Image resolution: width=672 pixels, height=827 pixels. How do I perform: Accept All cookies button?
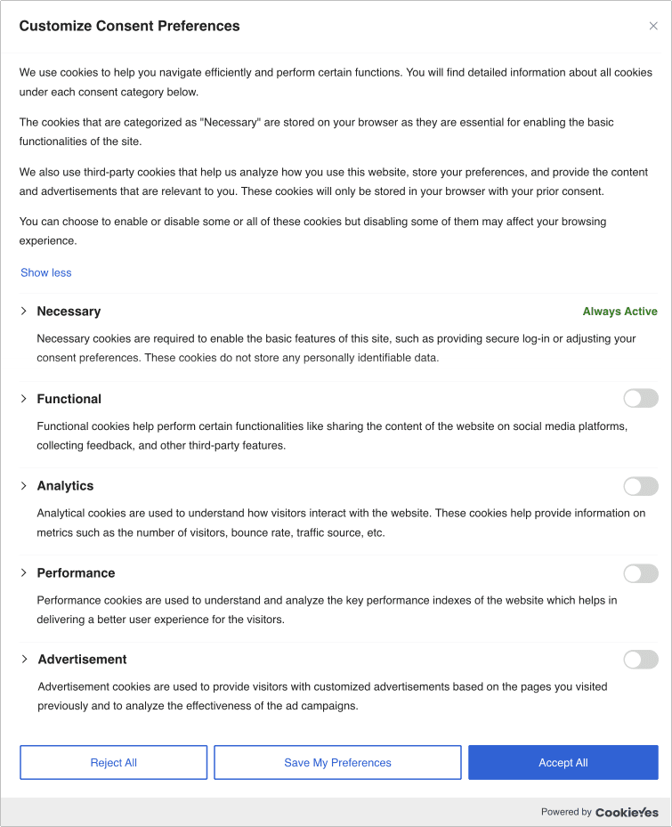(x=563, y=762)
